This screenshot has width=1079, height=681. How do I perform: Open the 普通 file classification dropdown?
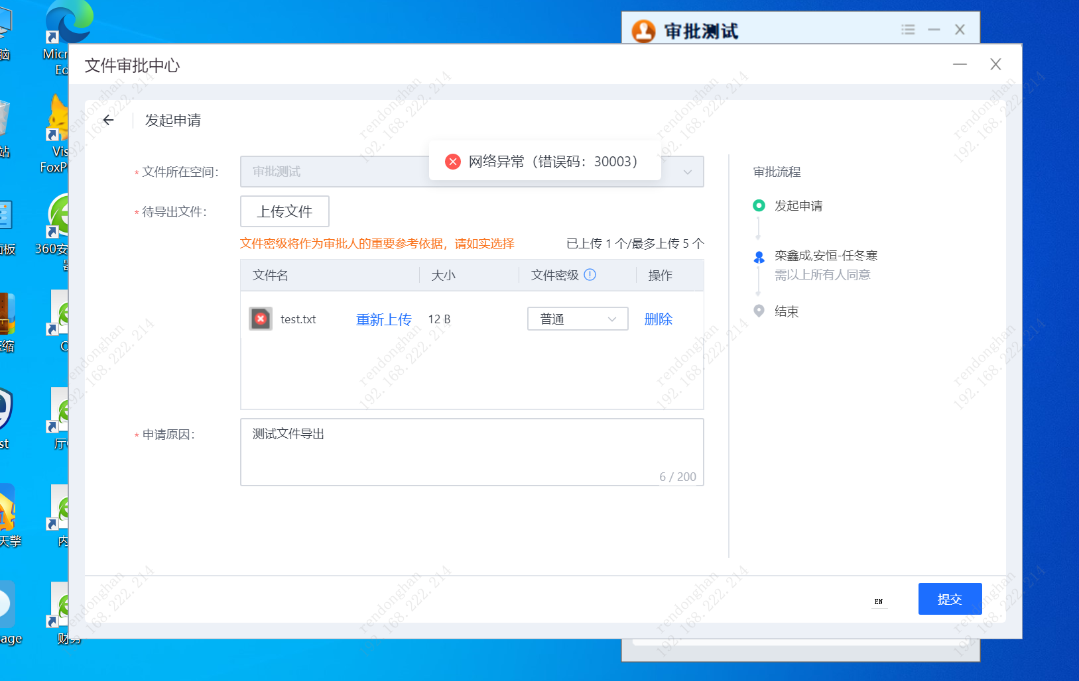(578, 319)
